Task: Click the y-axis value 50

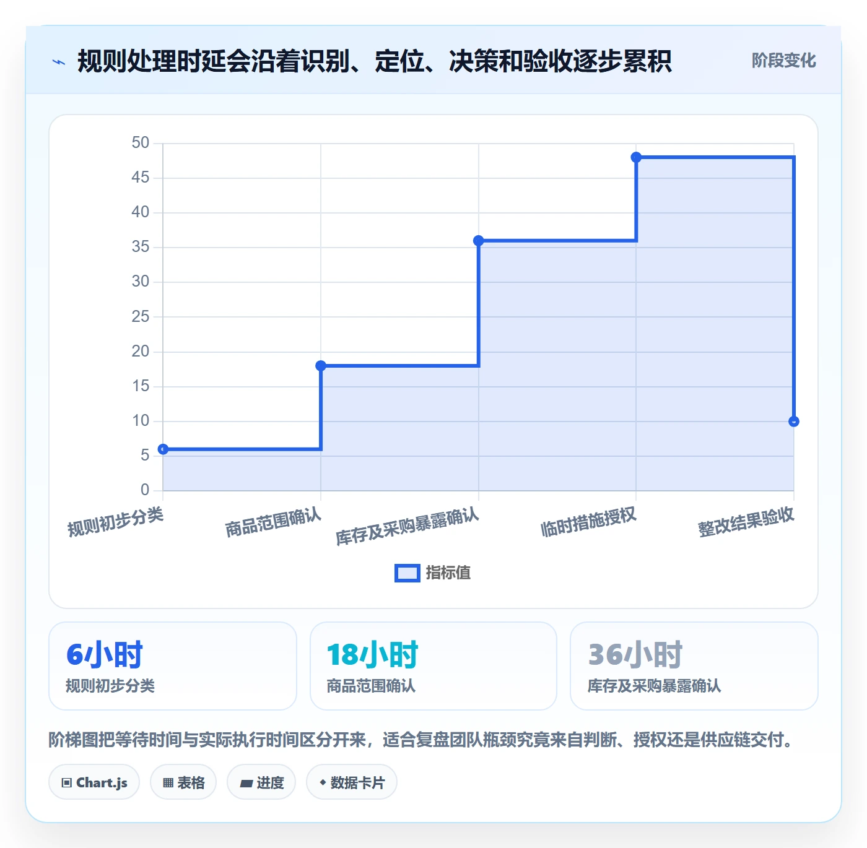Action: pos(141,143)
